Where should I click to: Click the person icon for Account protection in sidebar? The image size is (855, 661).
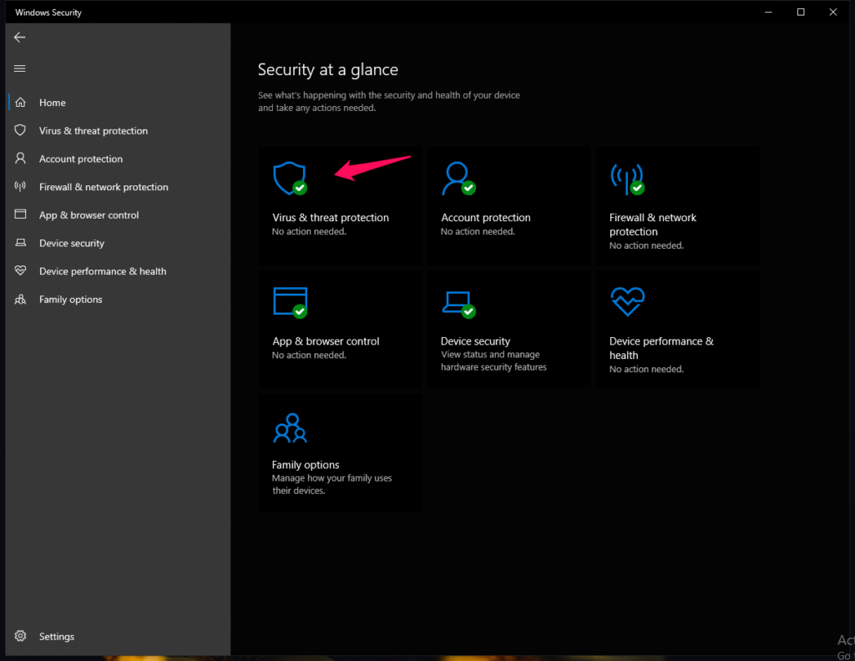20,158
